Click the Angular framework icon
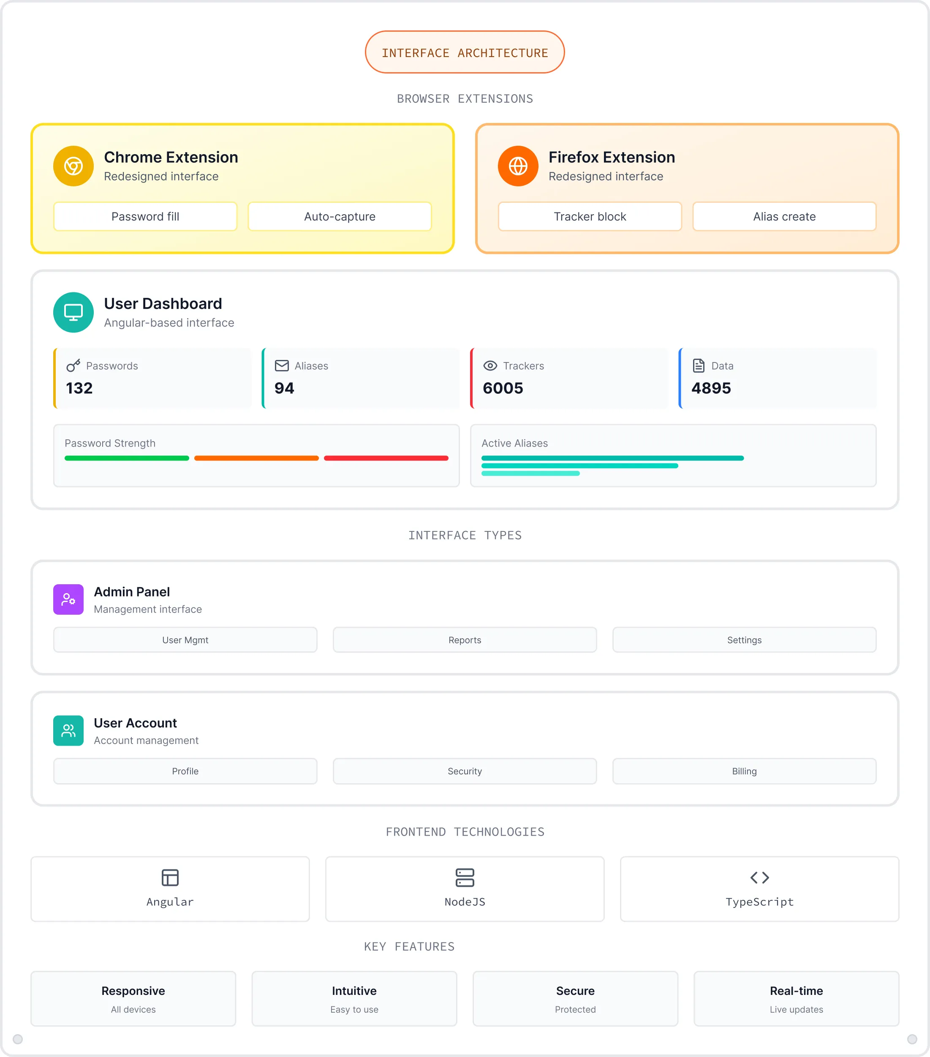Image resolution: width=930 pixels, height=1057 pixels. 170,877
